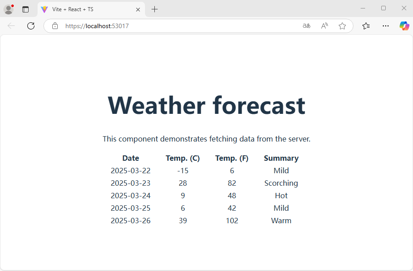
Task: Click the Temp. (F) column header
Action: point(232,158)
